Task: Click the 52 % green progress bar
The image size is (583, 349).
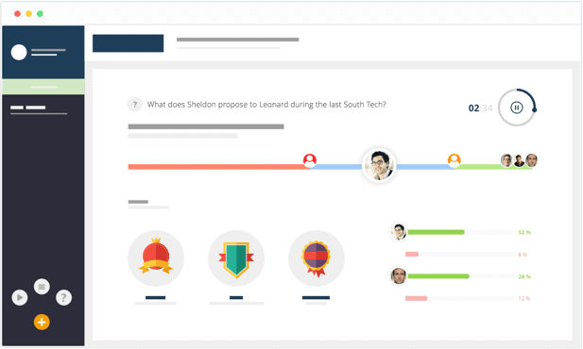Action: click(437, 232)
